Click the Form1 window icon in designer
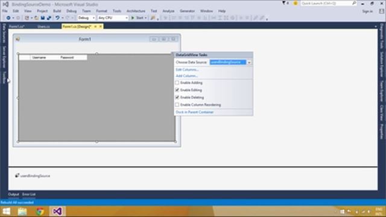This screenshot has width=386, height=217. [x=17, y=39]
